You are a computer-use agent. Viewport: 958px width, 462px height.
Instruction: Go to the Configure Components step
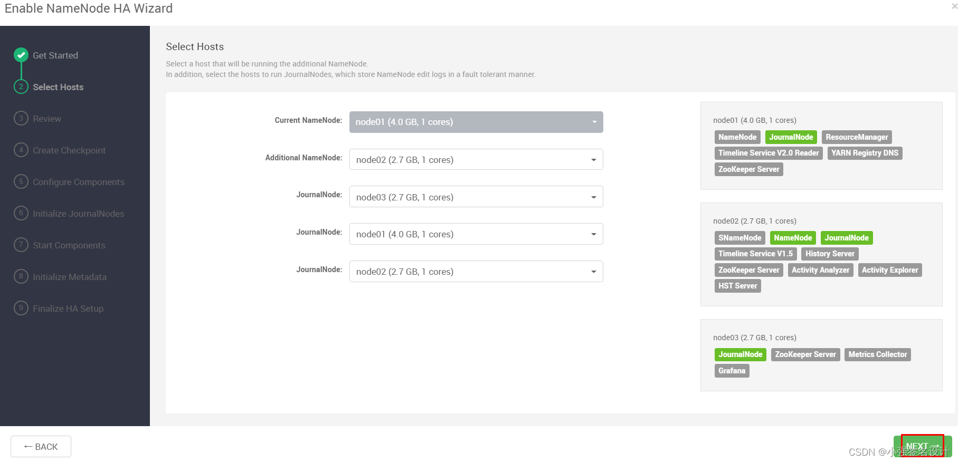pyautogui.click(x=79, y=182)
